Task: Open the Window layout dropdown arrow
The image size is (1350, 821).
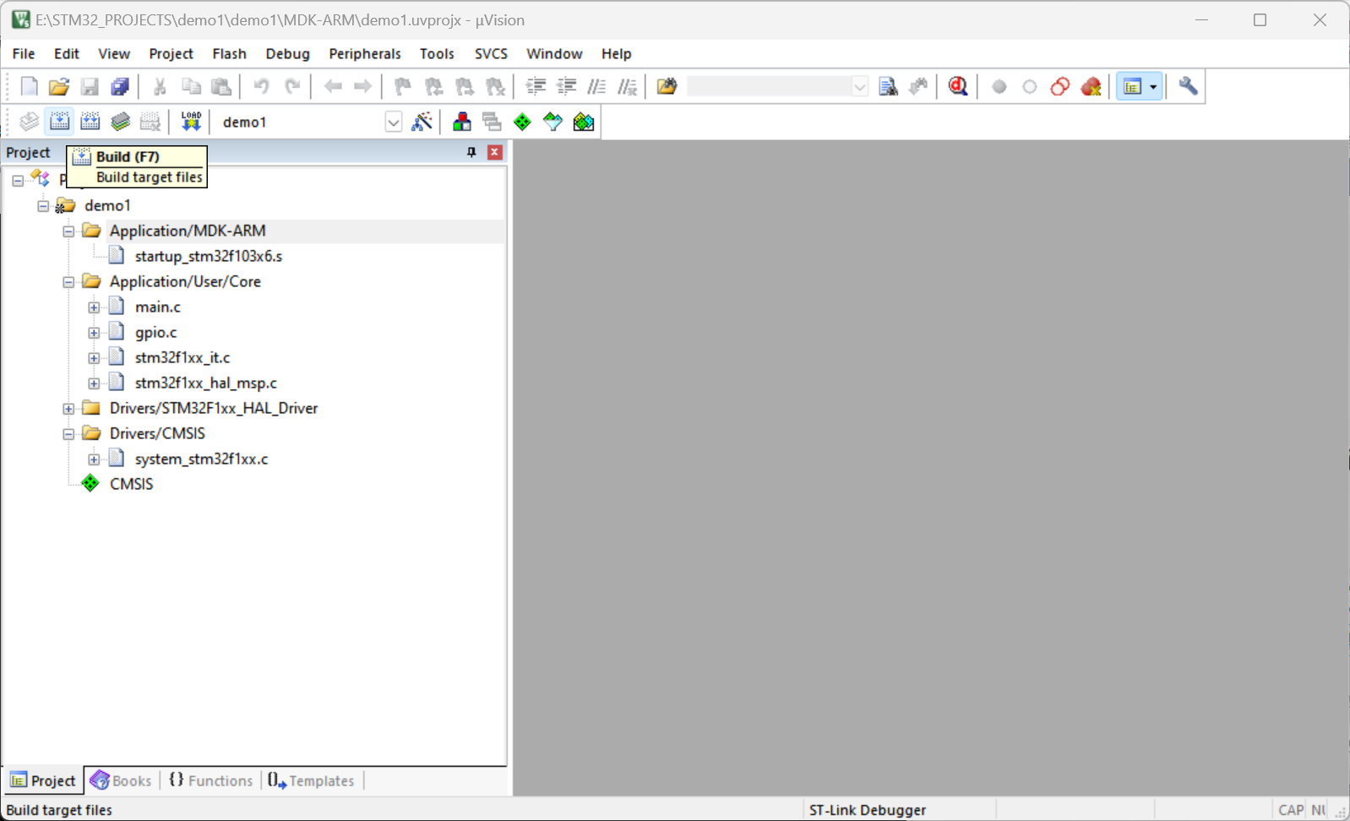Action: click(x=1153, y=86)
